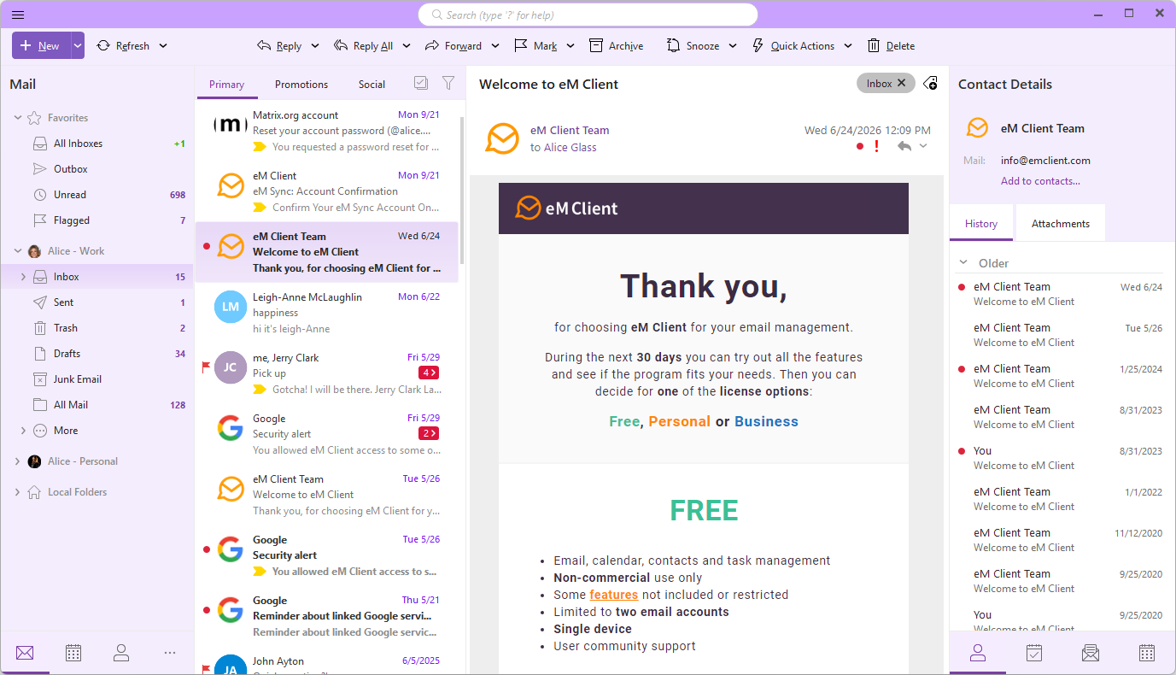The height and width of the screenshot is (675, 1176).
Task: Toggle unread dot on Google Security alert
Action: pos(206,549)
